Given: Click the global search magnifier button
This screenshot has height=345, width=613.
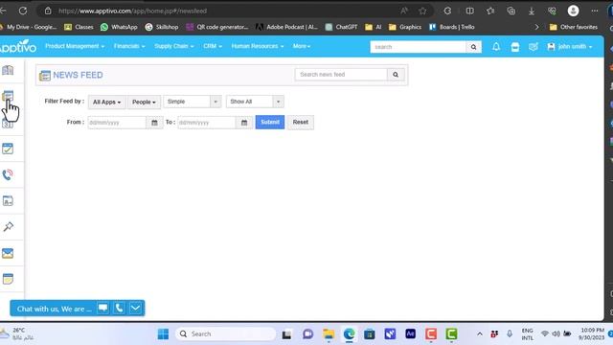Looking at the screenshot, I should pos(474,47).
